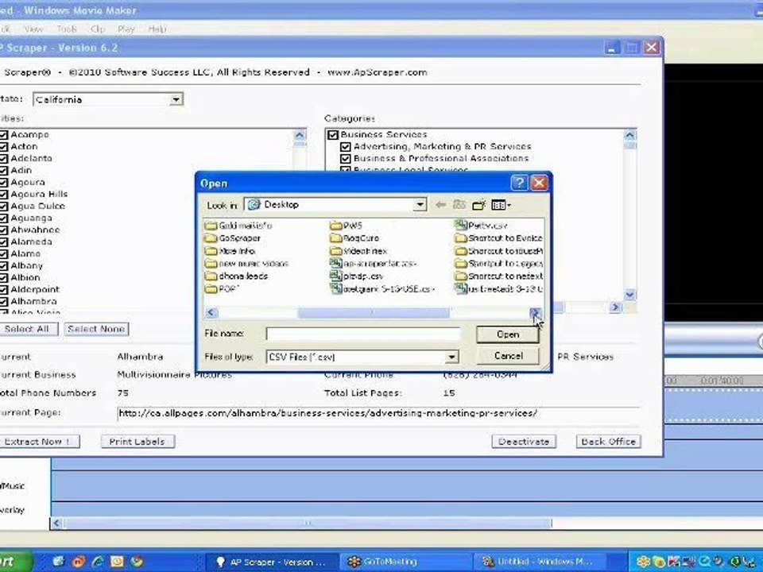Uncheck the Adelanto city checkbox

point(4,159)
